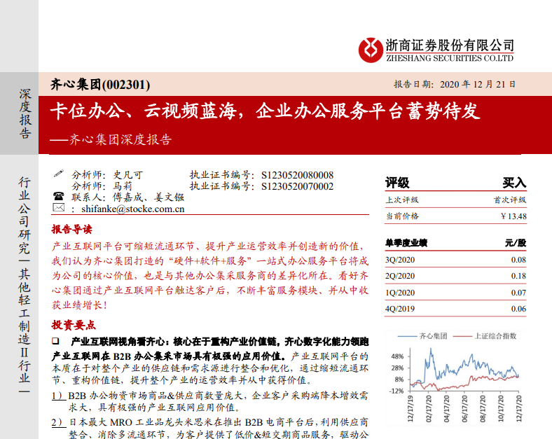This screenshot has width=552, height=439.
Task: Click the 上次评级 row label
Action: tap(402, 200)
